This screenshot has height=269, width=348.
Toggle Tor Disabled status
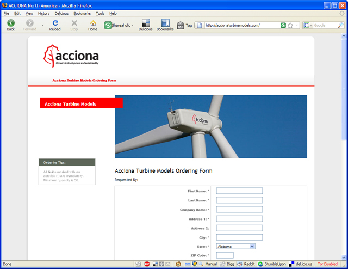pos(327,264)
